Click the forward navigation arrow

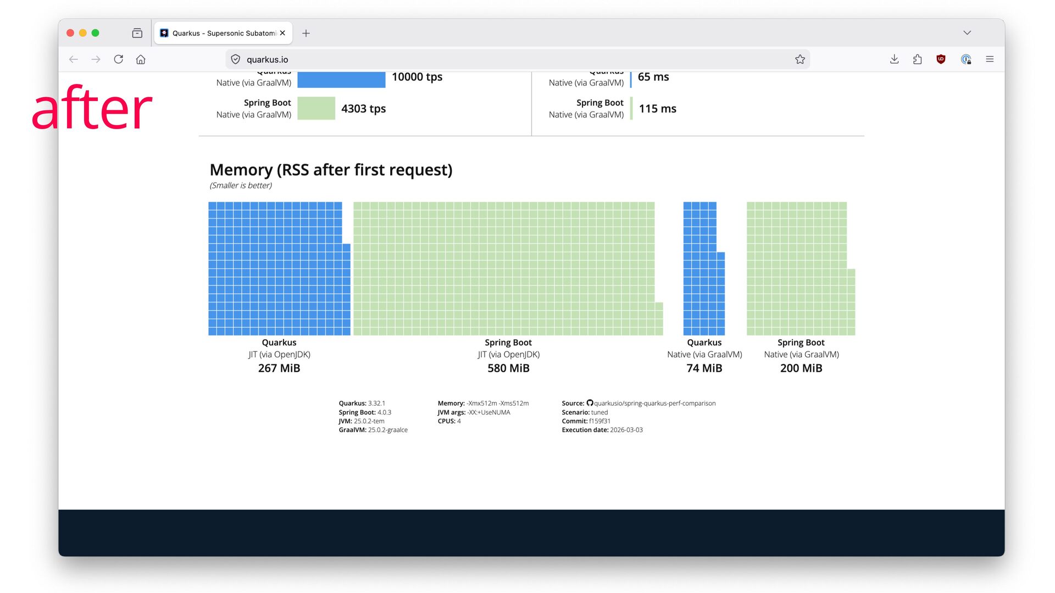[96, 59]
